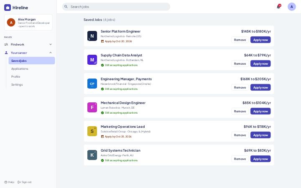Open the notifications bell

278,7
